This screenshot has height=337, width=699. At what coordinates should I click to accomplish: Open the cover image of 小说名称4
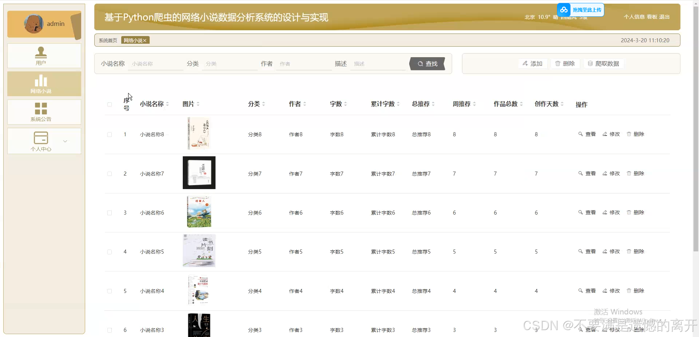tap(199, 290)
